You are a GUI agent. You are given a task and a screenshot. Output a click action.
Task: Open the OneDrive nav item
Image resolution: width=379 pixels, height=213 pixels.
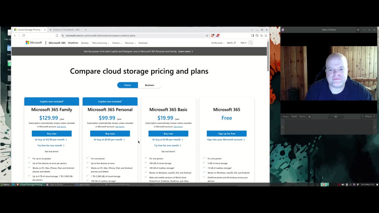(73, 43)
